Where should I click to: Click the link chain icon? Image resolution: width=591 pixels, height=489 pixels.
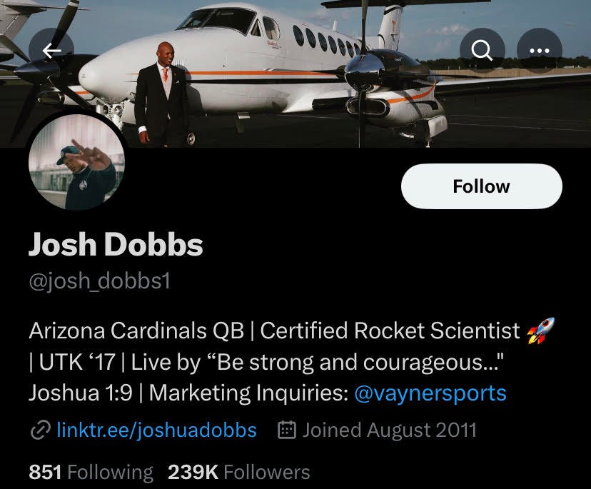tap(41, 430)
